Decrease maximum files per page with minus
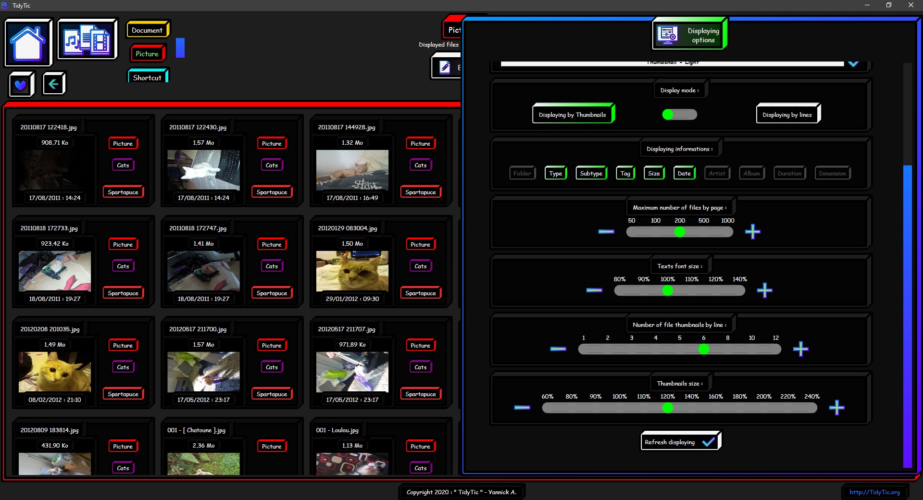This screenshot has width=923, height=500. (x=606, y=232)
